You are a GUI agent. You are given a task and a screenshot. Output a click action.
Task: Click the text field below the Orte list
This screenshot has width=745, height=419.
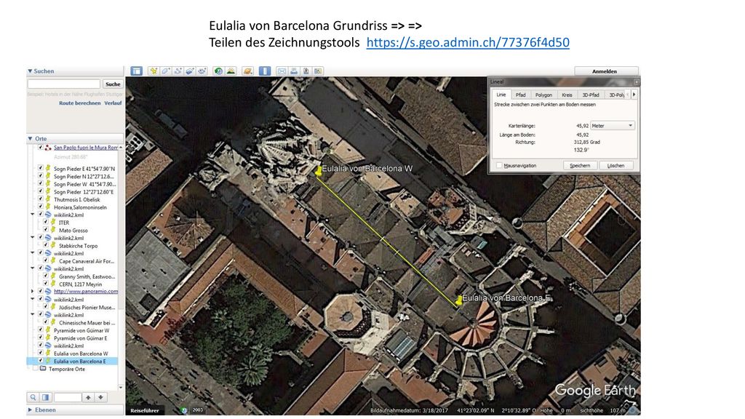pyautogui.click(x=68, y=397)
